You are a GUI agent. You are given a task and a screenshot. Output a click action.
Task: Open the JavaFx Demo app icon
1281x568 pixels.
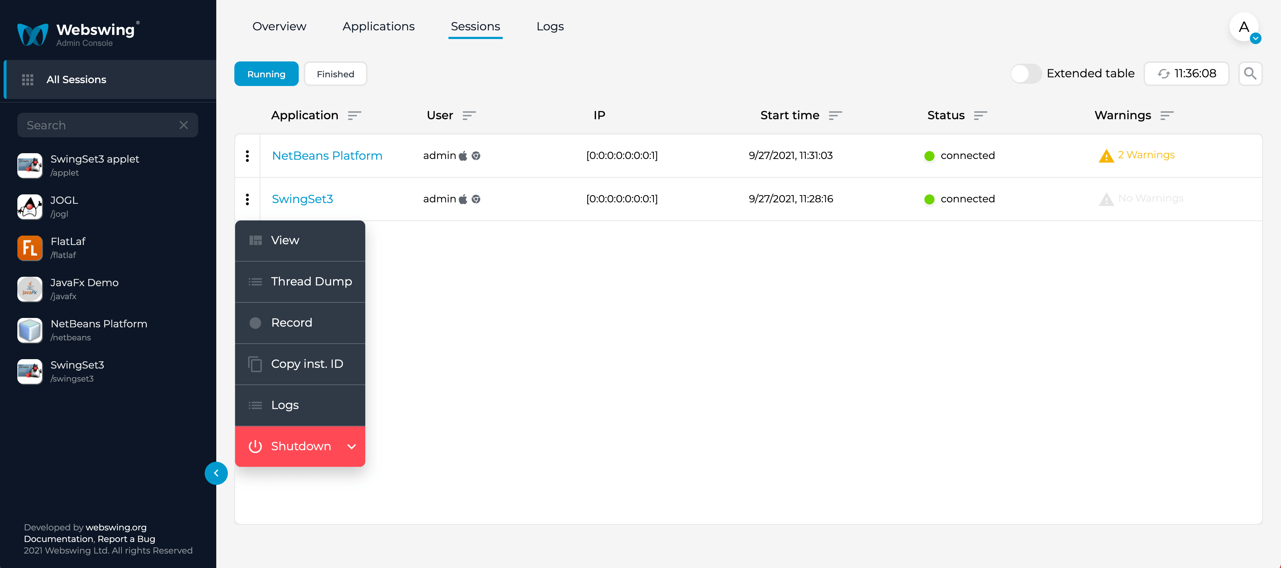[x=30, y=289]
